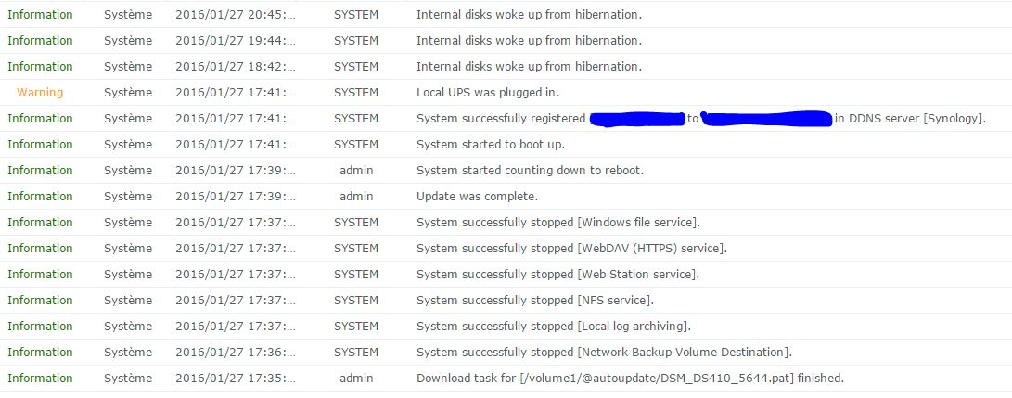This screenshot has height=398, width=1012.
Task: Select the NFS service stopped log row
Action: pos(534,301)
